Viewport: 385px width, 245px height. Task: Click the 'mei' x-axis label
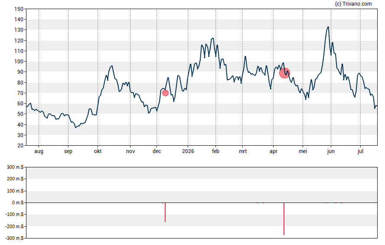pyautogui.click(x=303, y=151)
